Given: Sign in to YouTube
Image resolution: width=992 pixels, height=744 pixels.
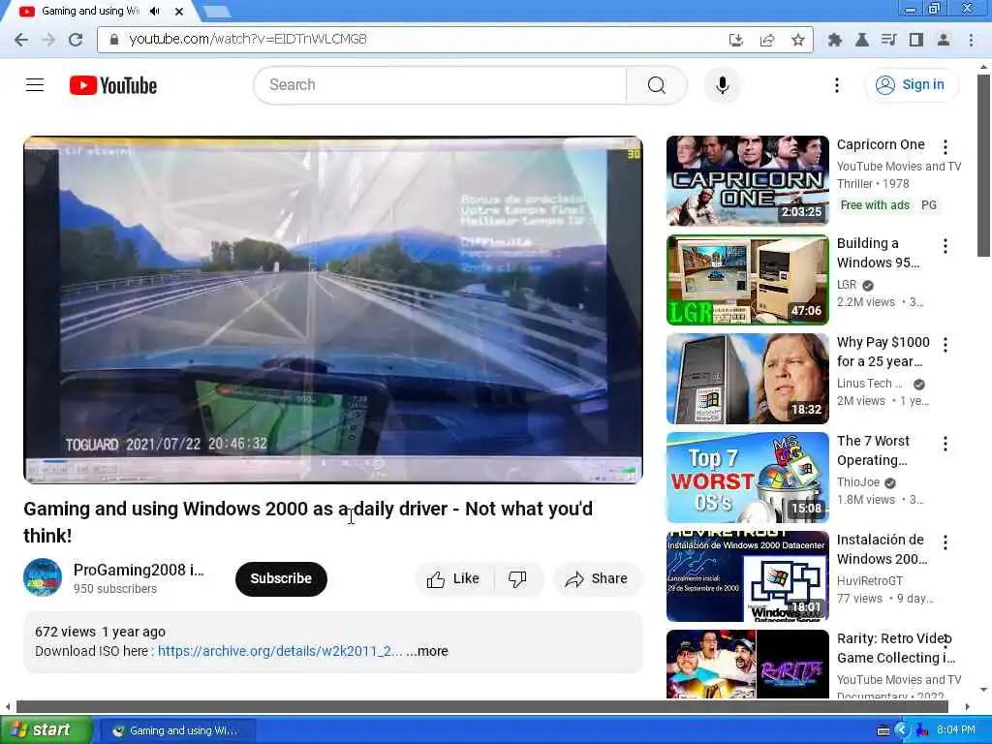Looking at the screenshot, I should tap(911, 85).
